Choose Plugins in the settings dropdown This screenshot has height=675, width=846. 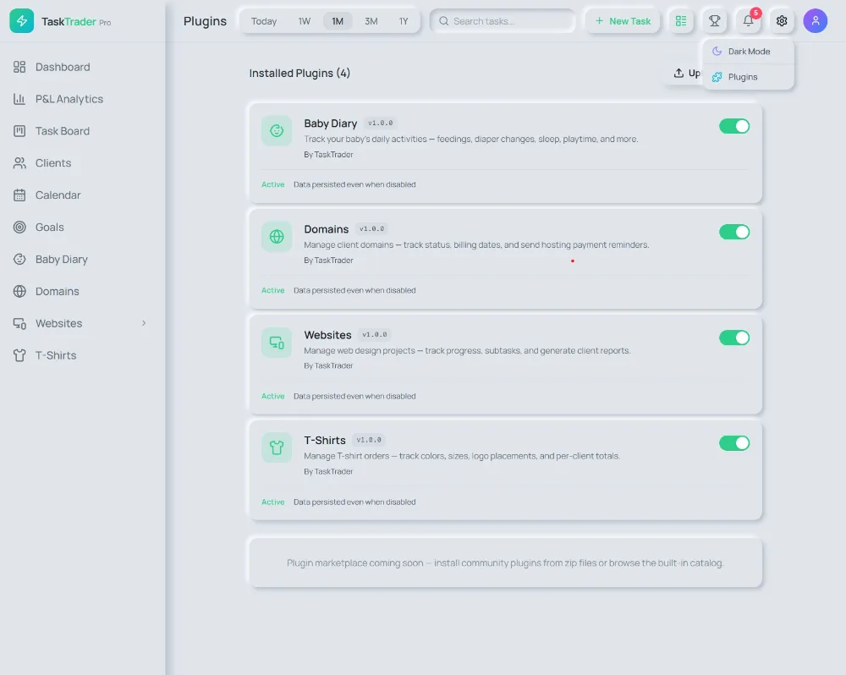click(742, 77)
